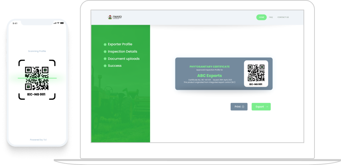
Task: Click the Export button
Action: [261, 107]
